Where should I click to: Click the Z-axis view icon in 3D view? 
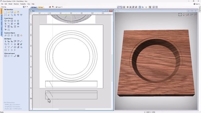pyautogui.click(x=188, y=15)
